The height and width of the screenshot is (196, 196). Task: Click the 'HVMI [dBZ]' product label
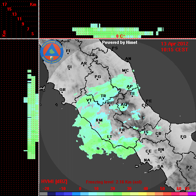(54, 181)
